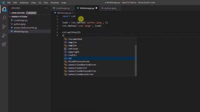
Task: Click image file icon beside python.jpeg in Explorer
Action: (12, 24)
